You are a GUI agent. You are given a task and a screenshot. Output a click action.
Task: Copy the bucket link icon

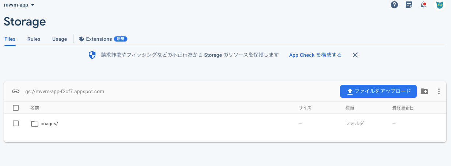click(16, 91)
